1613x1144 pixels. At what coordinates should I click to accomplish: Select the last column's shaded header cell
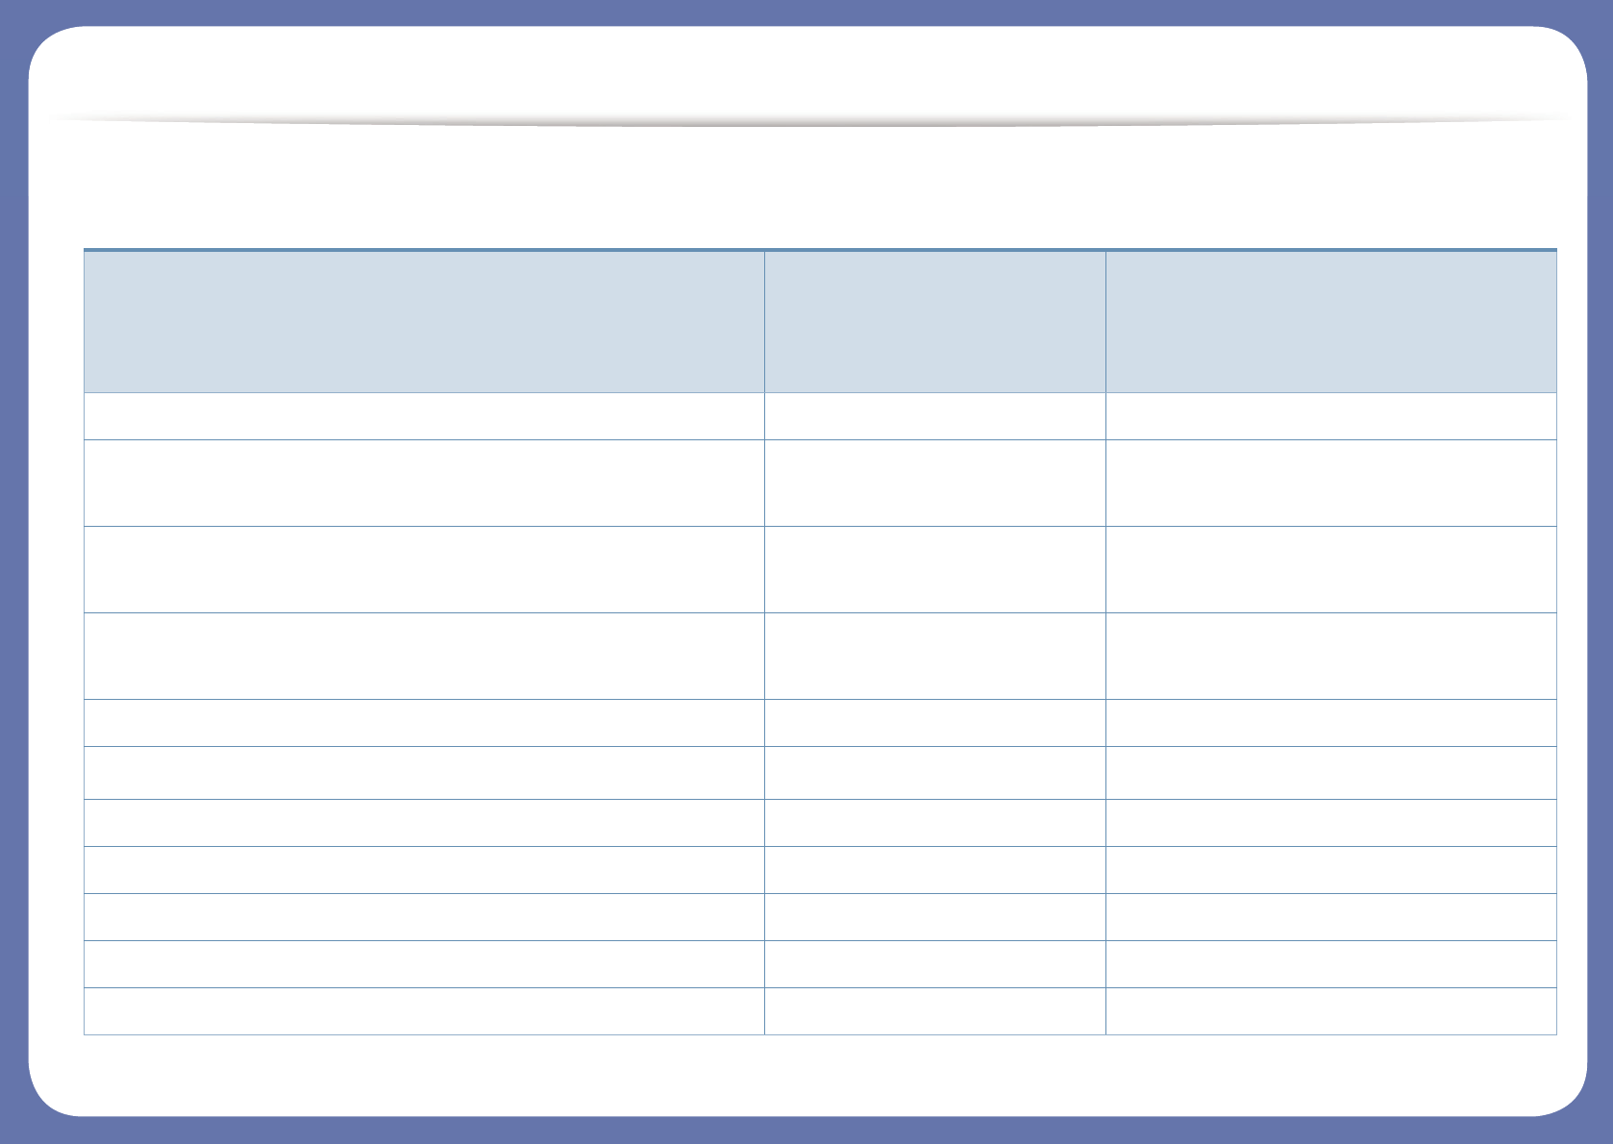[1331, 321]
